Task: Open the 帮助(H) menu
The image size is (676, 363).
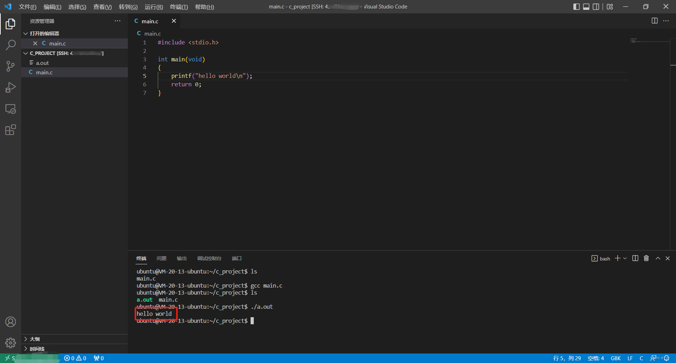Action: [x=205, y=7]
